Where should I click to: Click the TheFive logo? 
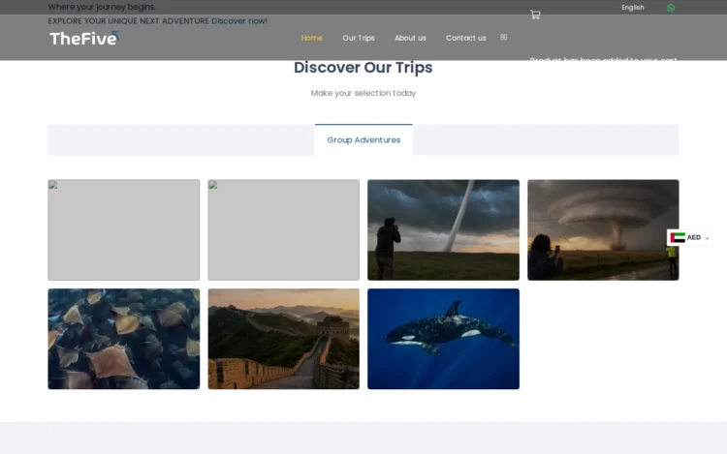click(x=84, y=38)
